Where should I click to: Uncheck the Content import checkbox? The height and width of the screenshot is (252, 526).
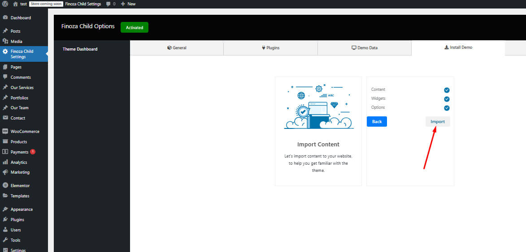[x=447, y=90]
